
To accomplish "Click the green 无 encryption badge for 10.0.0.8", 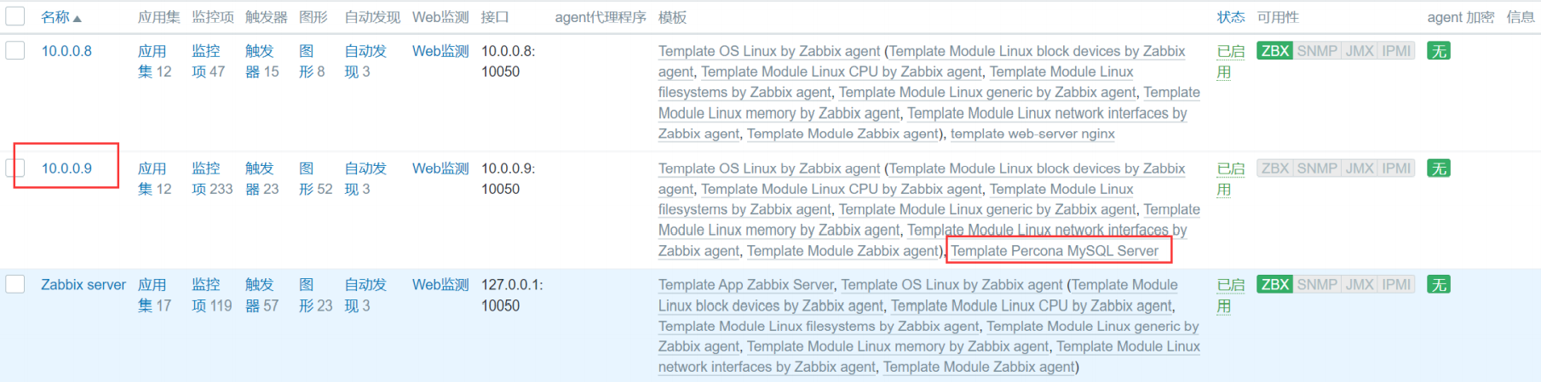I will coord(1439,51).
